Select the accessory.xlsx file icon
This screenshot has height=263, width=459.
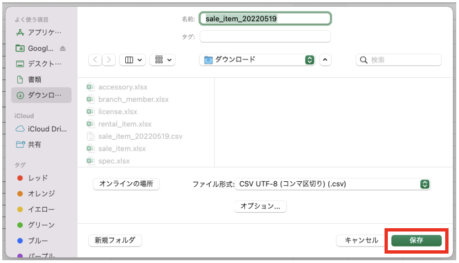91,87
